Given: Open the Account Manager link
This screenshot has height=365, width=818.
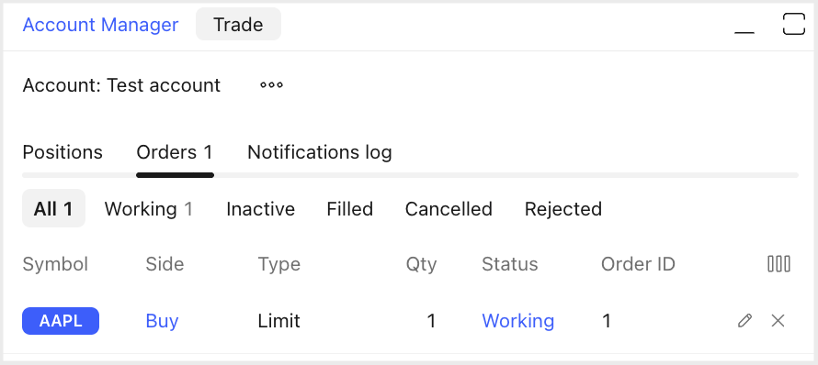Looking at the screenshot, I should click(x=101, y=25).
